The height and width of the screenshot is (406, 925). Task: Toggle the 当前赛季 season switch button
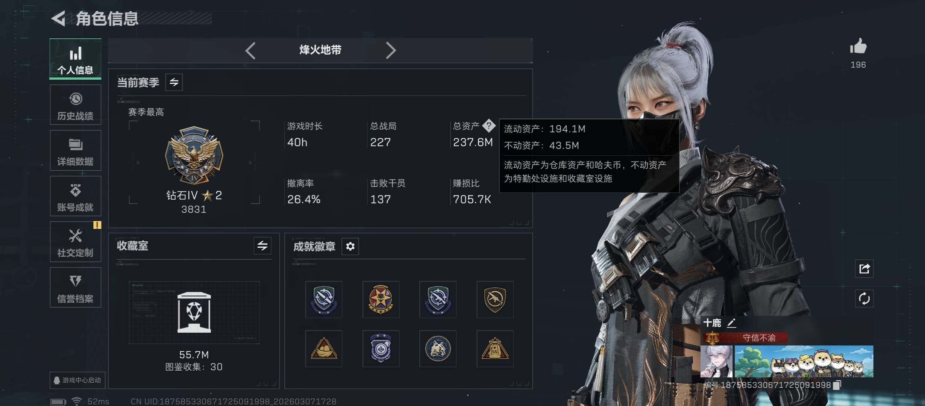174,82
